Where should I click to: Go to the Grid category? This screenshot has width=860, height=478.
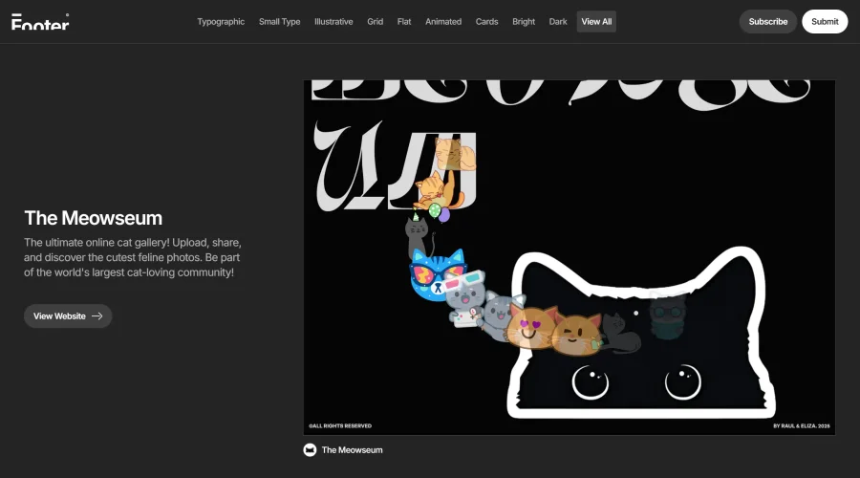pyautogui.click(x=376, y=21)
